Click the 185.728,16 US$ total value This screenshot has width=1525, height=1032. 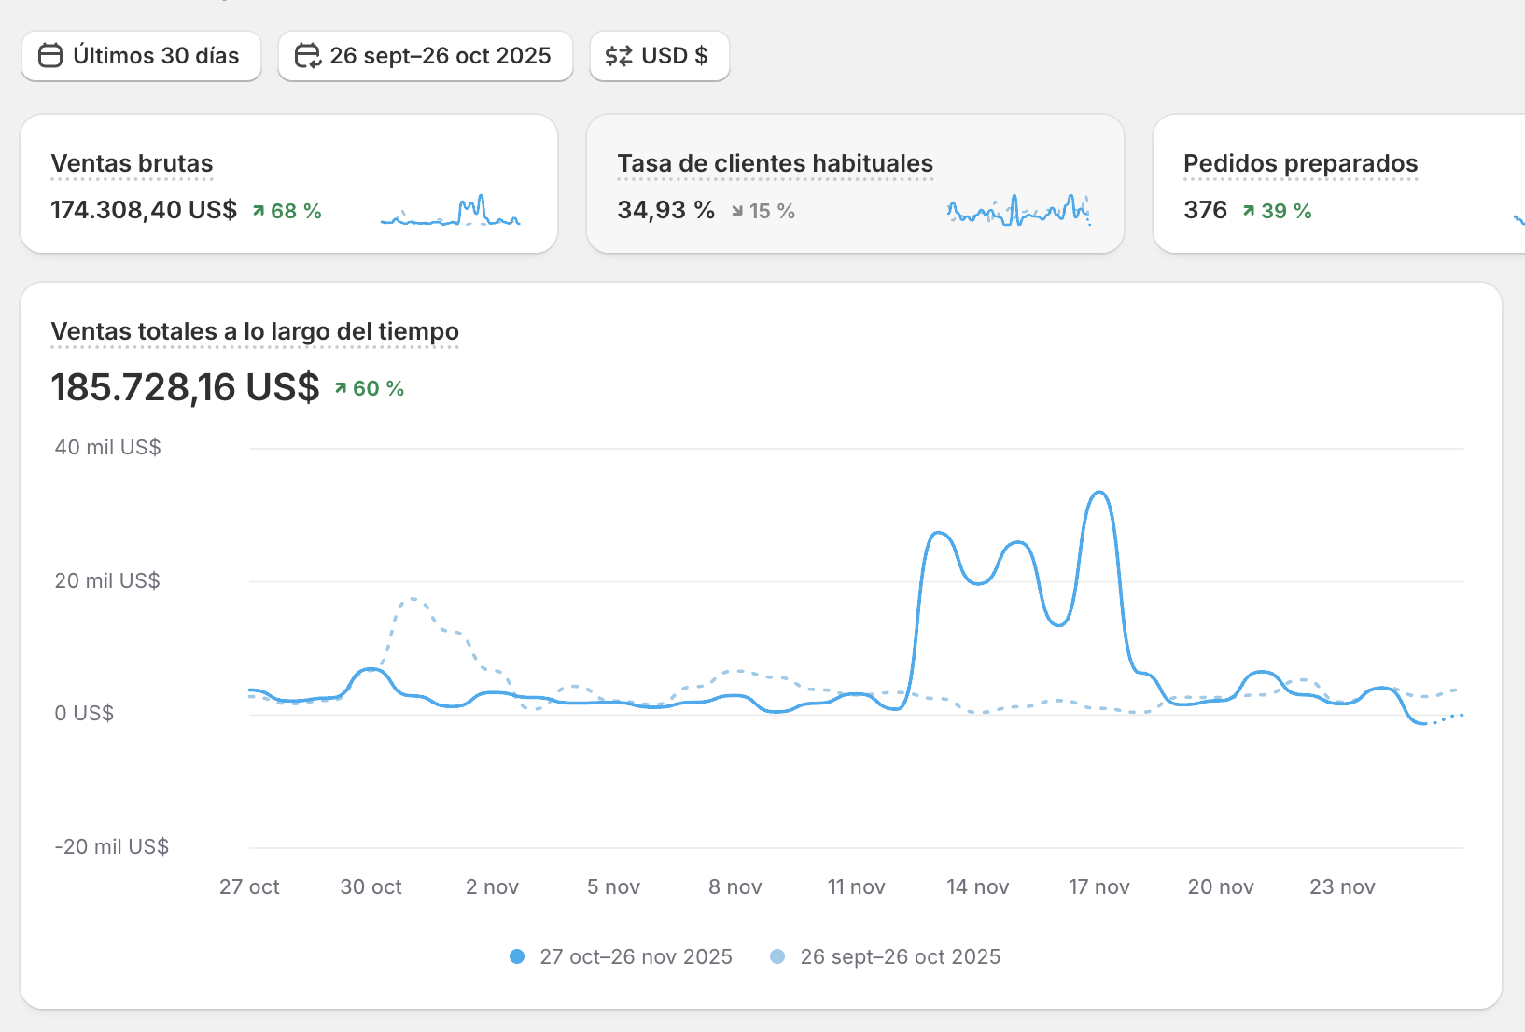coord(186,387)
